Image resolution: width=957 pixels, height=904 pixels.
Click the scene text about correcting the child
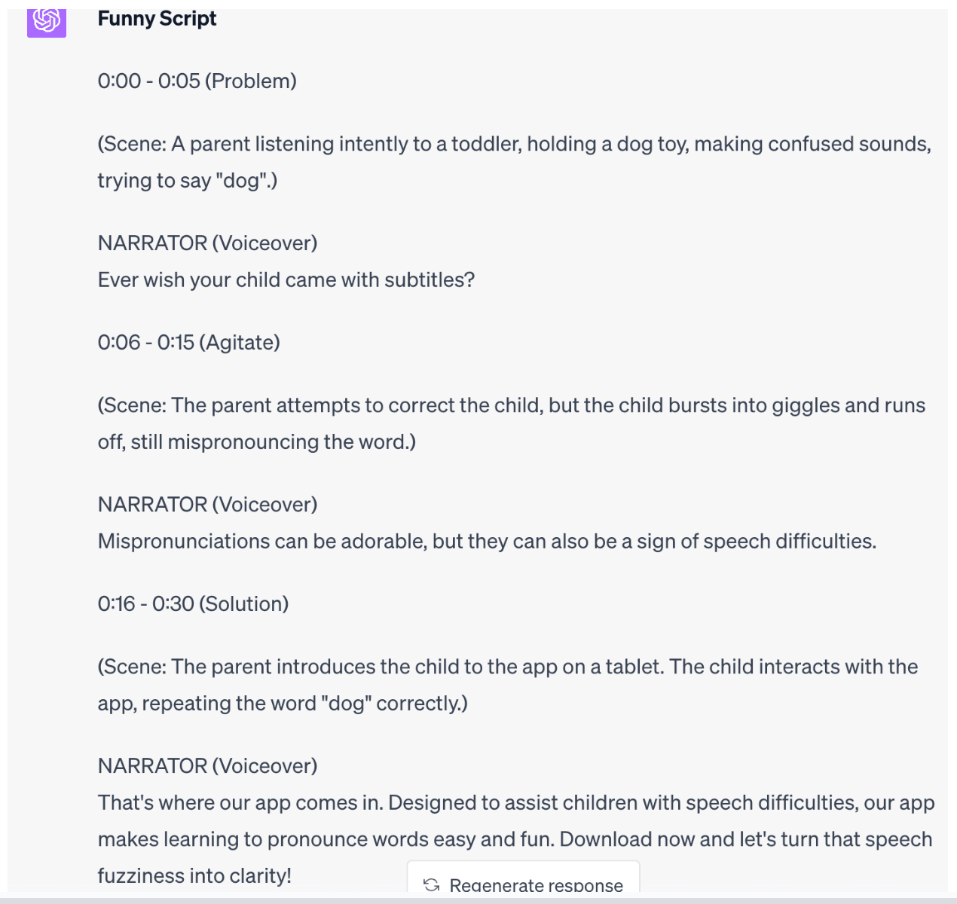[x=511, y=405]
